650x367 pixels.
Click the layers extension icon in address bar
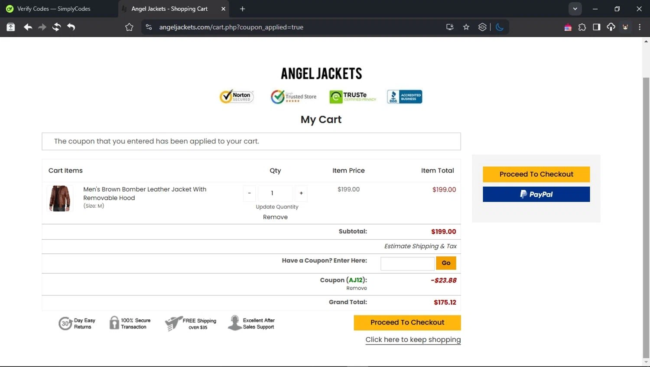pos(482,27)
